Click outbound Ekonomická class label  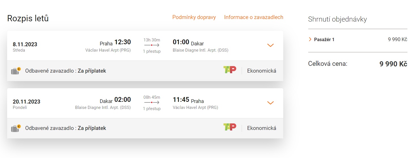261,71
